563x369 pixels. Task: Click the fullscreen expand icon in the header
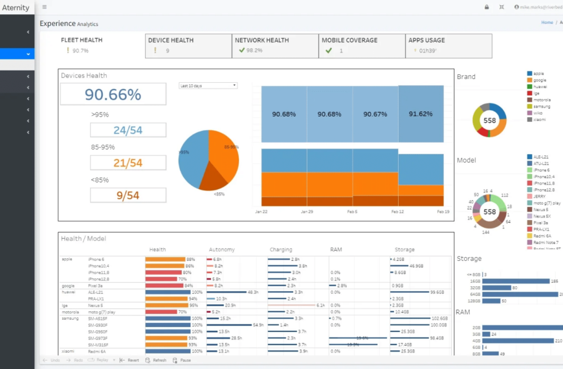point(502,7)
